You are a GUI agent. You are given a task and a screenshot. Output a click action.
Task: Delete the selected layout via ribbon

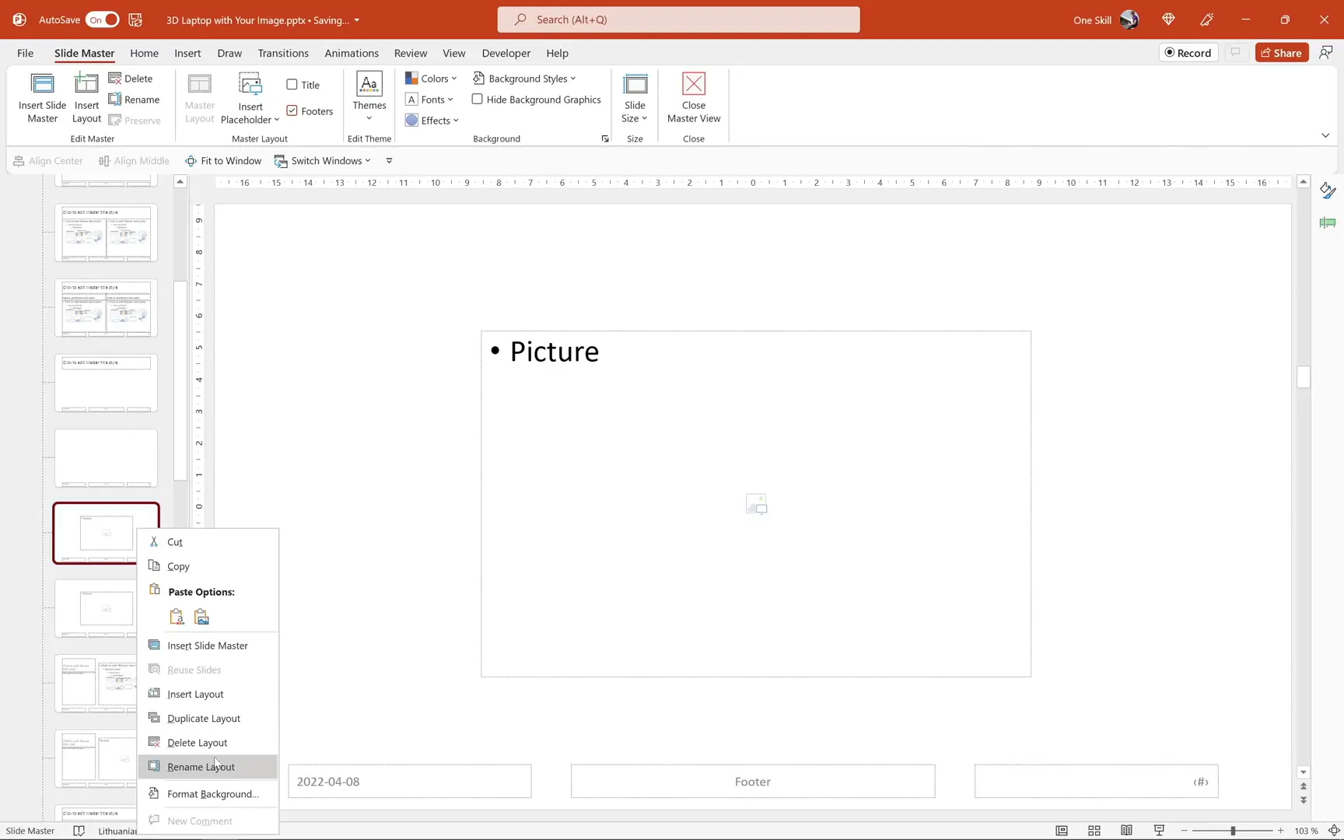point(131,79)
